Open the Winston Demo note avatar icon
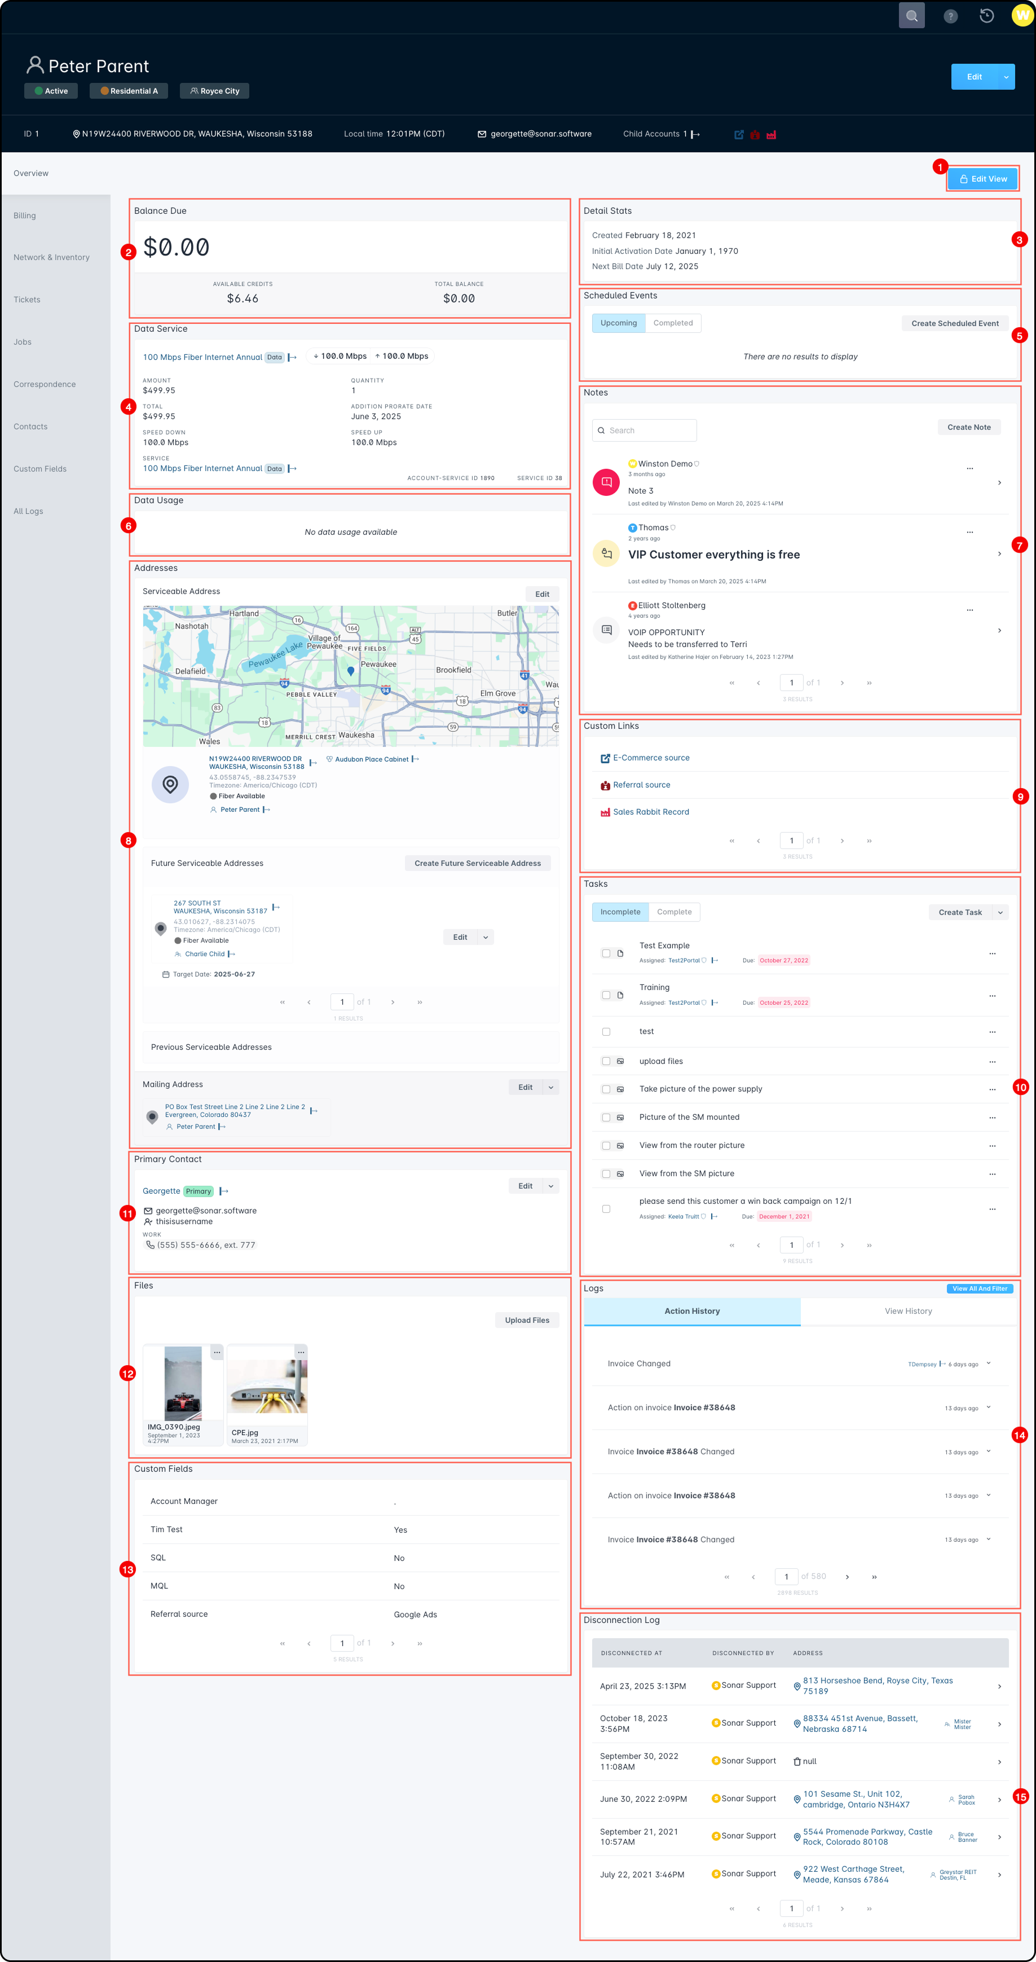This screenshot has width=1036, height=1962. click(606, 482)
